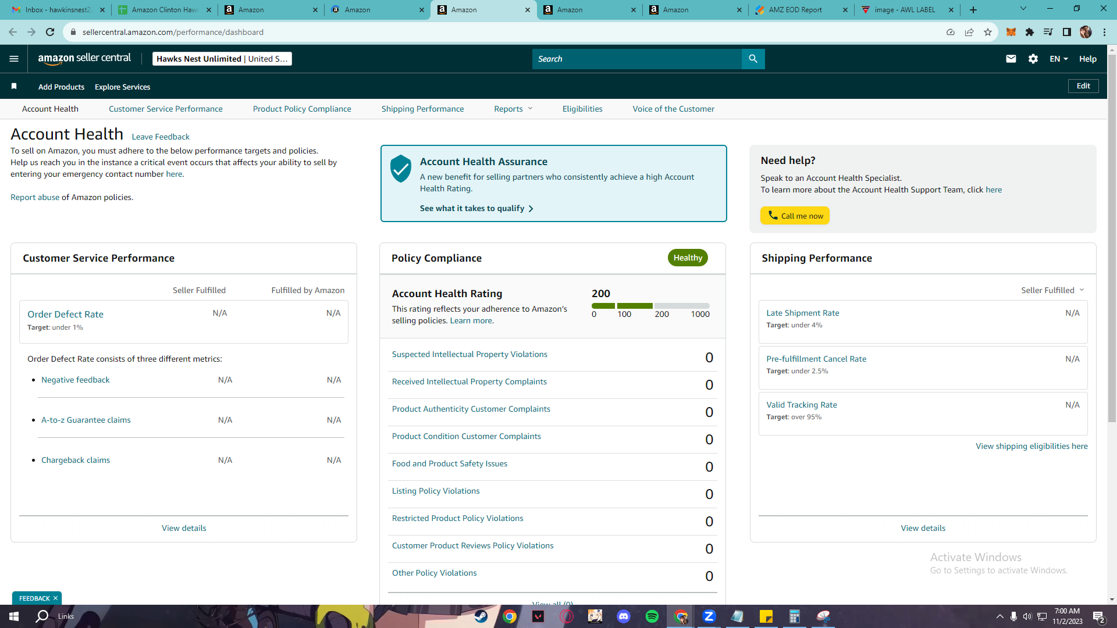This screenshot has height=628, width=1117.
Task: Open Listing Policy Violations link
Action: 436,491
